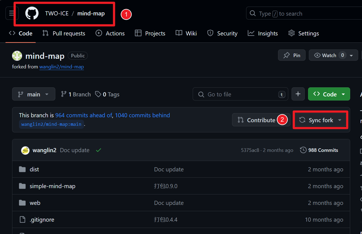This screenshot has height=234, width=362.
Task: Click the folder icon for simple-mind-map
Action: [22, 186]
